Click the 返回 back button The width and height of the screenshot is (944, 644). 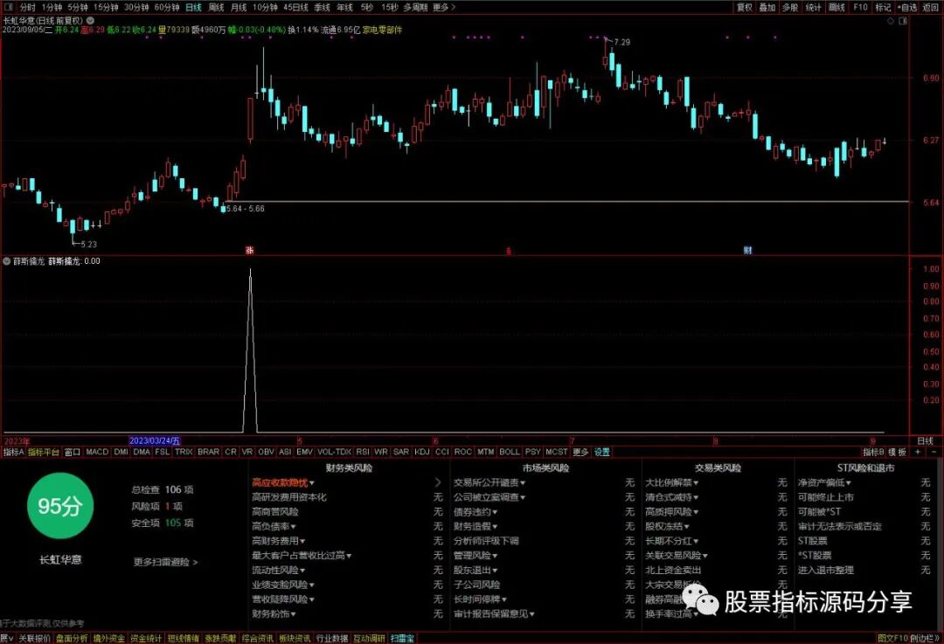[931, 7]
